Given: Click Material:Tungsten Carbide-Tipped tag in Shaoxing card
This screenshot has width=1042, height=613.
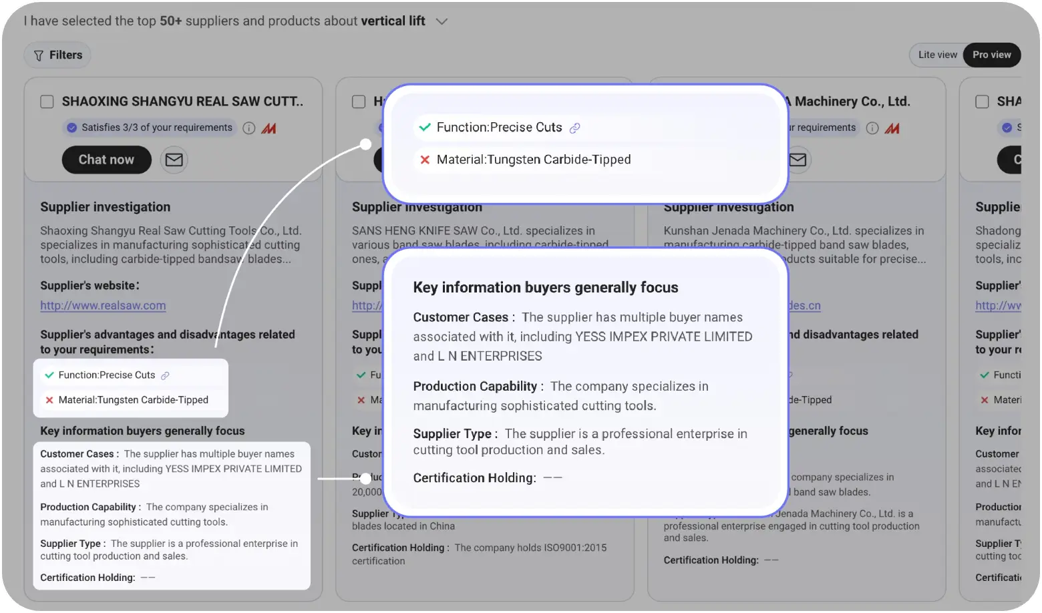Looking at the screenshot, I should tap(133, 400).
